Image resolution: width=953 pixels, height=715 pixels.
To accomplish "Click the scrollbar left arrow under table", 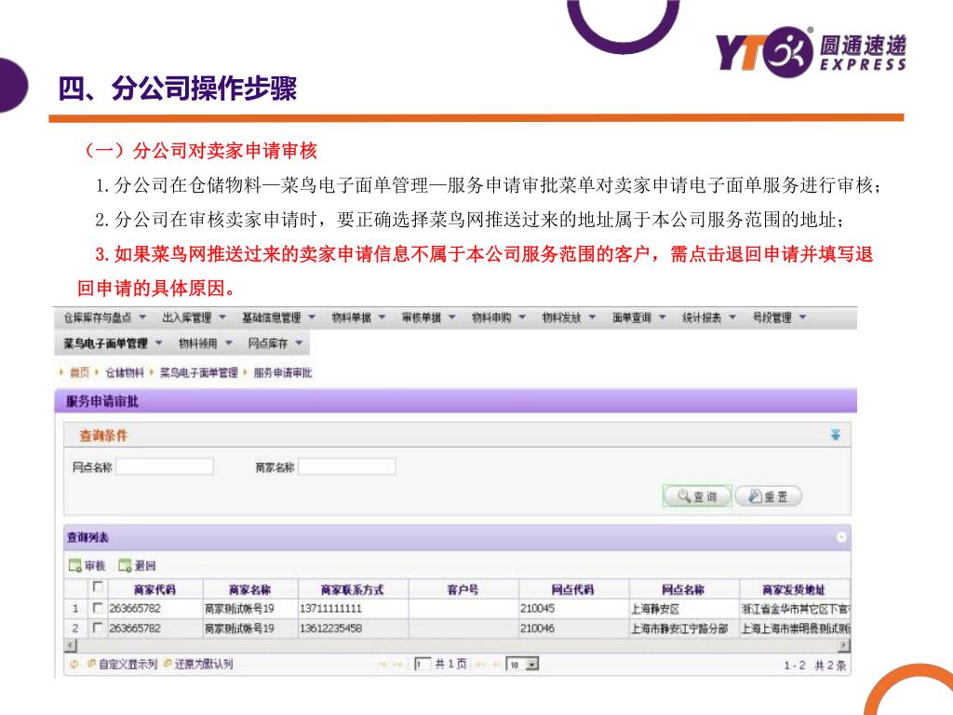I will 71,645.
